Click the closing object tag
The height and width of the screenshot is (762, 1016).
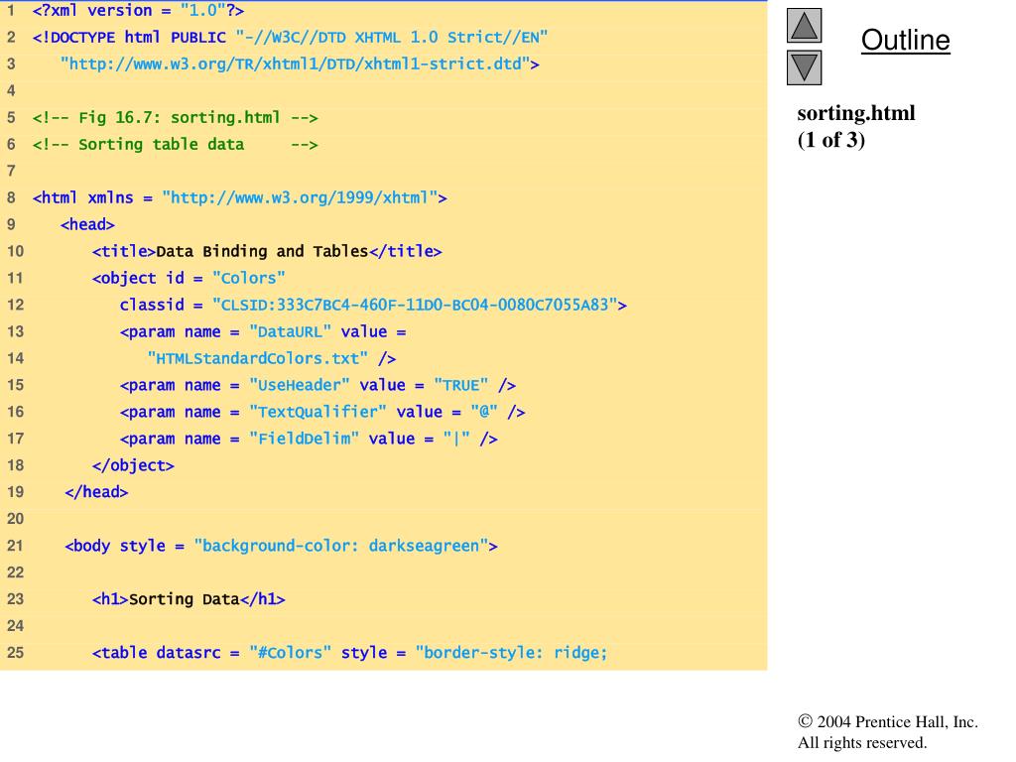[133, 466]
